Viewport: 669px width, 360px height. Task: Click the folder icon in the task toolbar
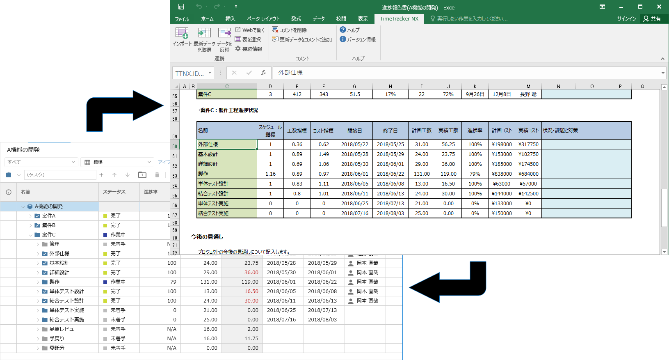[142, 175]
